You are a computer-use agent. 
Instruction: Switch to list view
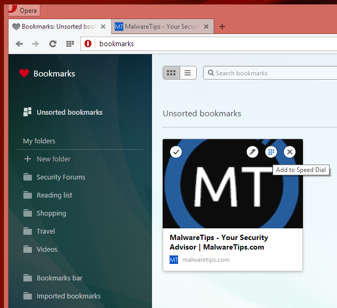188,73
